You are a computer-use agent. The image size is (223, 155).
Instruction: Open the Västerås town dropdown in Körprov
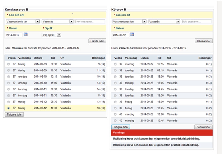164,22
